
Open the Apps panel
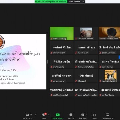(94, 116)
